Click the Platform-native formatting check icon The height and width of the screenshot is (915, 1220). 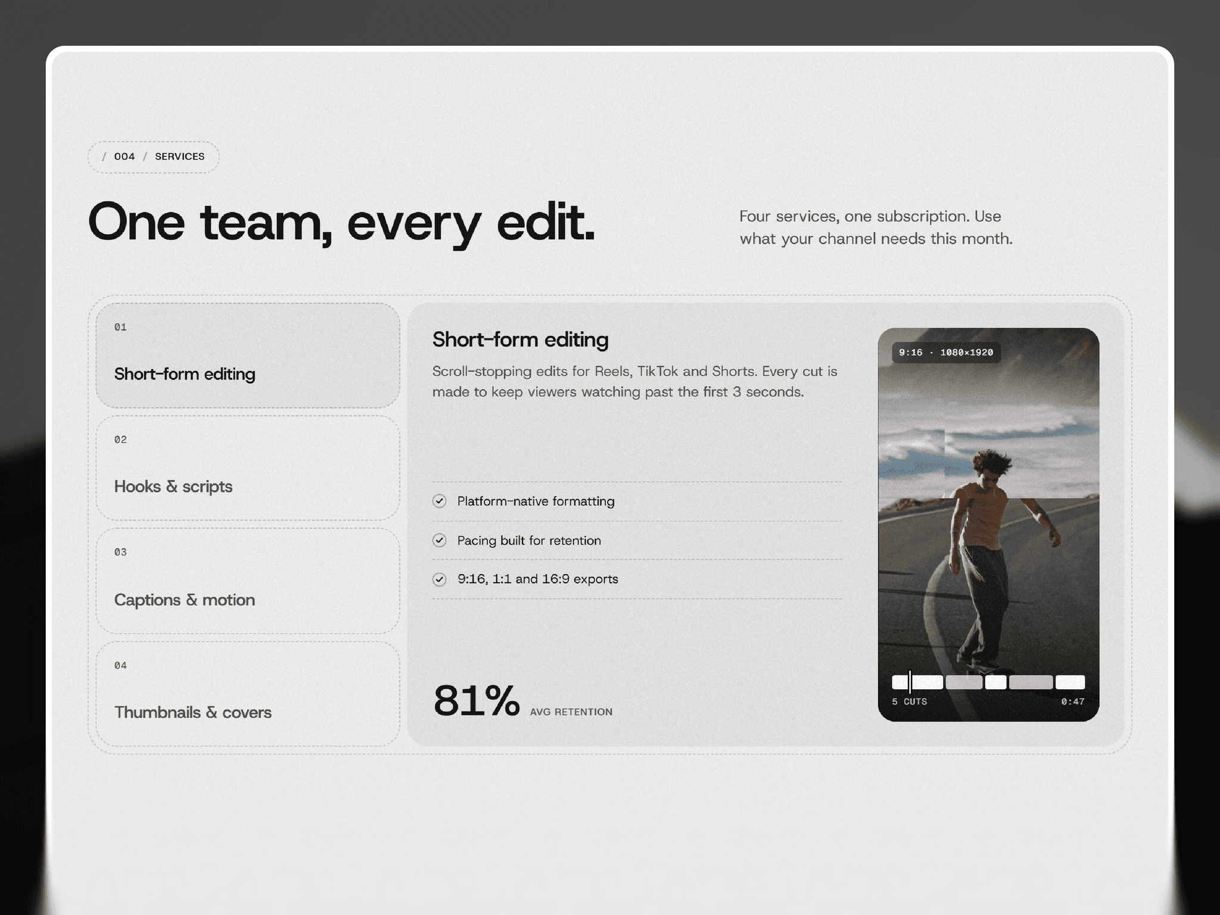pyautogui.click(x=440, y=501)
